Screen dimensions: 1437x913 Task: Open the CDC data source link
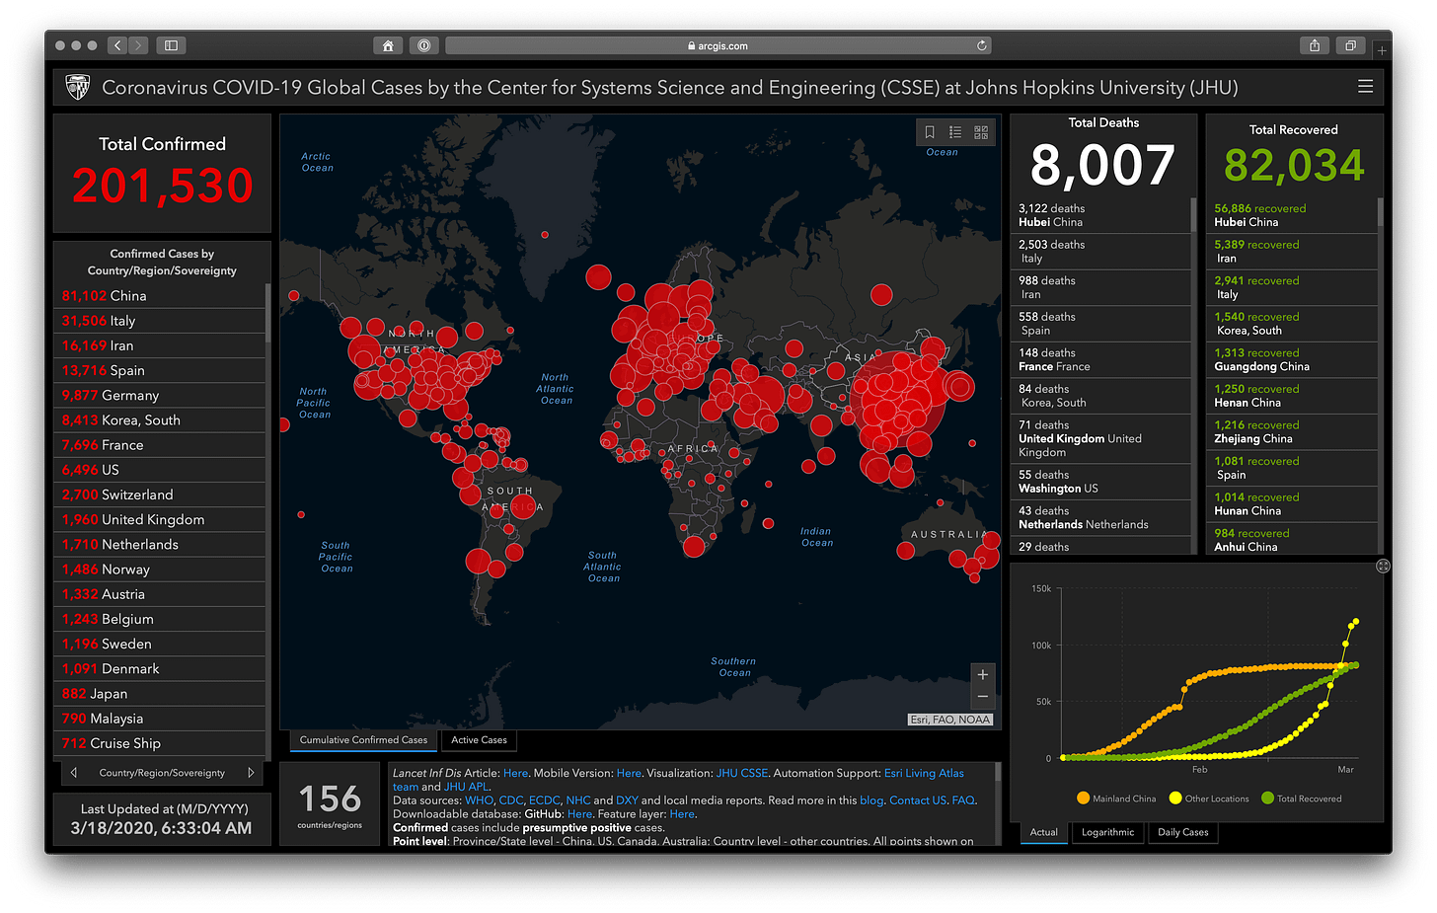click(511, 800)
